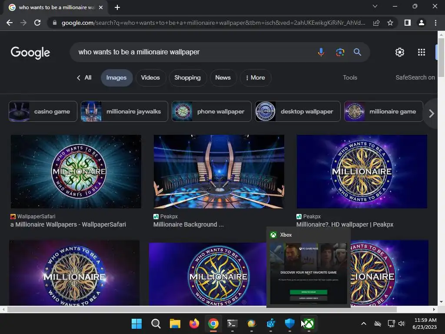The image size is (445, 334).
Task: Expand the More search options
Action: tap(256, 77)
